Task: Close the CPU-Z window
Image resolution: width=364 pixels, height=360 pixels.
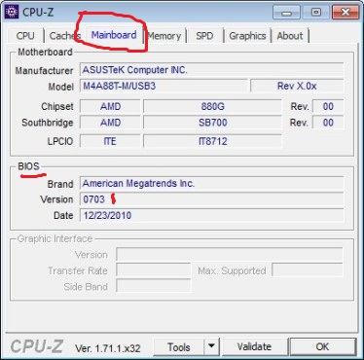Action: click(346, 13)
